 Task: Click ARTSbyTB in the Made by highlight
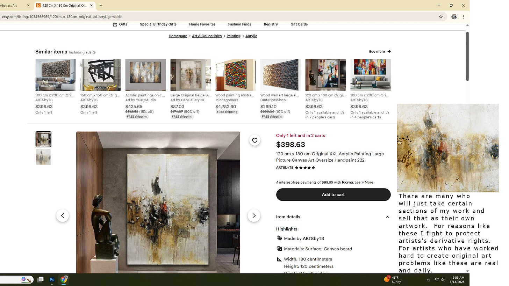click(x=313, y=239)
